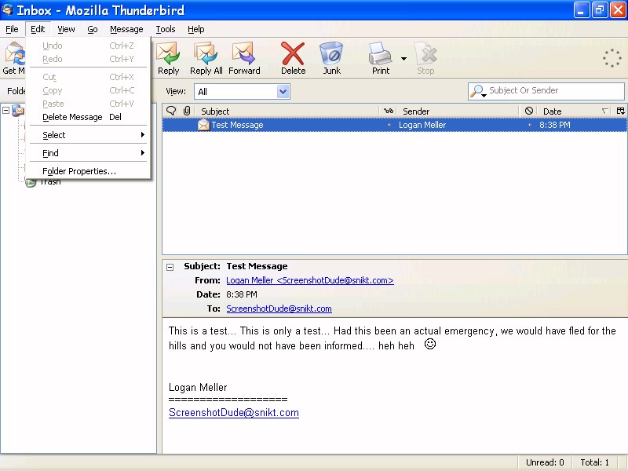Click the thread column header icon

[x=171, y=111]
